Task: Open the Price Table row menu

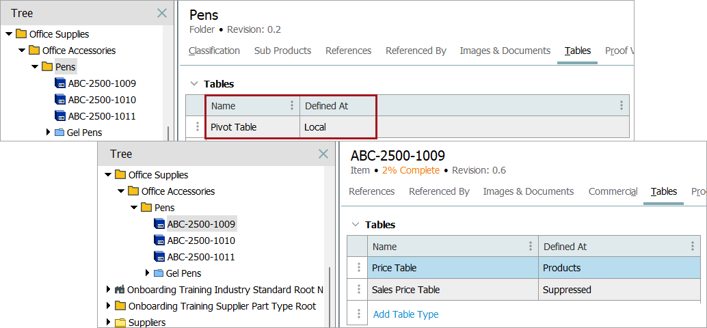Action: [358, 268]
